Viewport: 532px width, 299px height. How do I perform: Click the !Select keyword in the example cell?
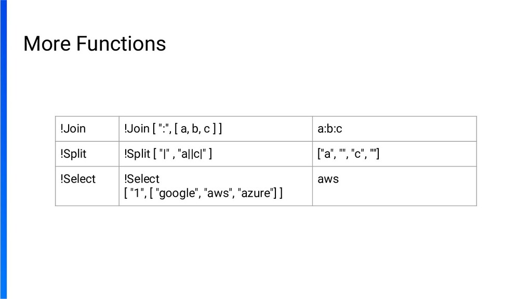(x=142, y=179)
